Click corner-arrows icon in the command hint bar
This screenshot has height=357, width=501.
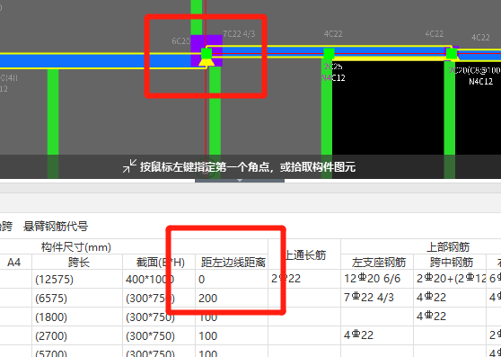point(129,166)
